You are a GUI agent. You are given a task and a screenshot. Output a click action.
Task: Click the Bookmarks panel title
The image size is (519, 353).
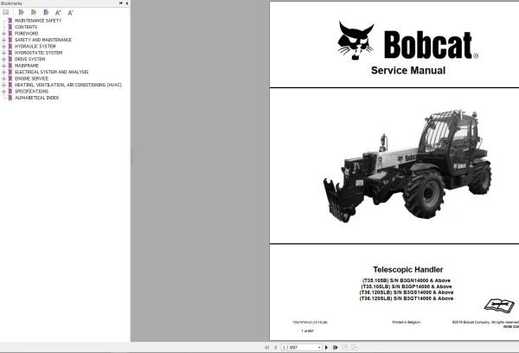pos(11,3)
